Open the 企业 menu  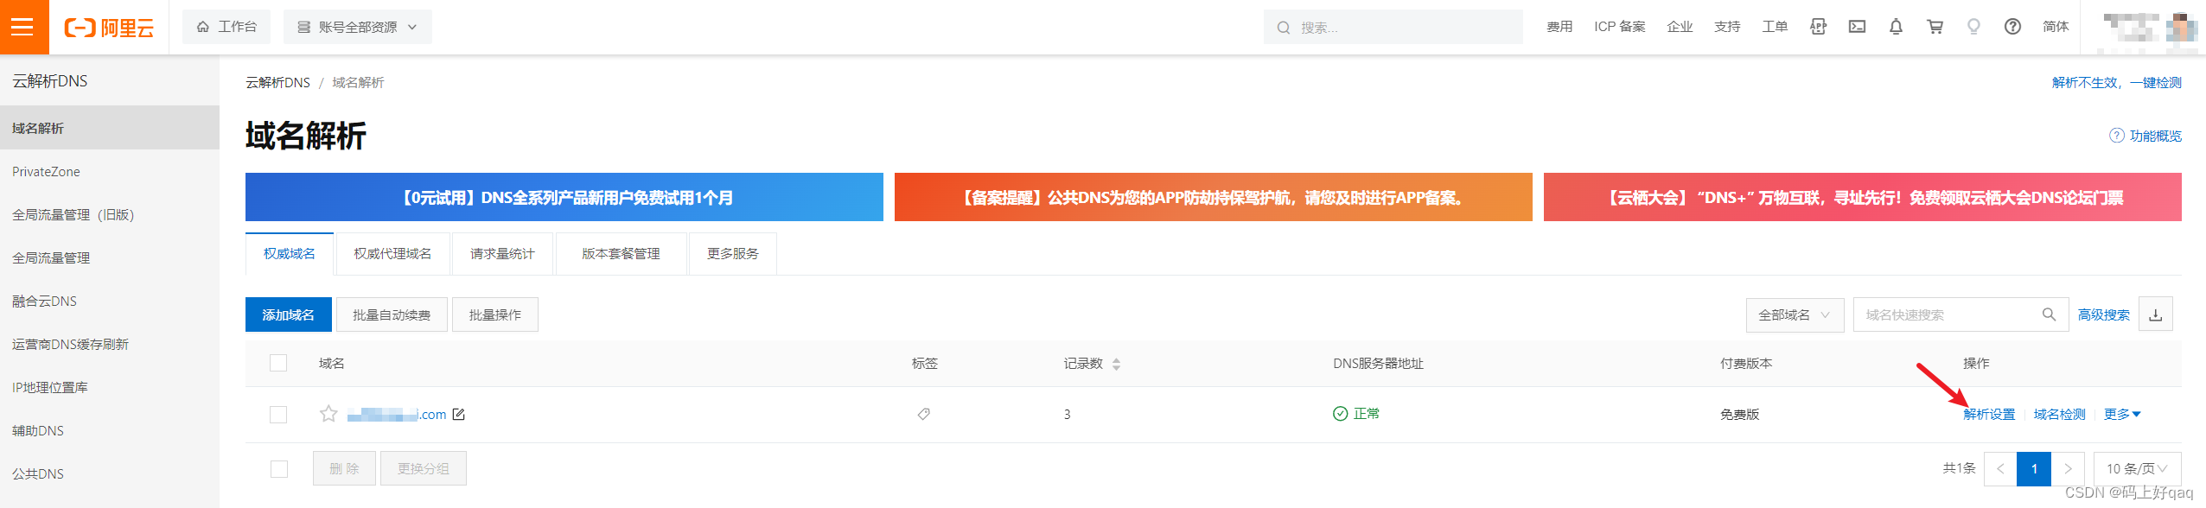[1680, 27]
